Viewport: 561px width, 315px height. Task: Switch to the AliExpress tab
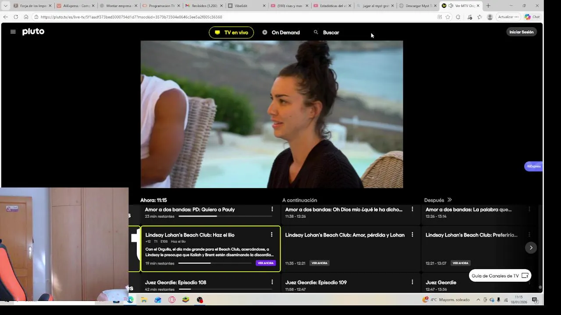point(75,6)
